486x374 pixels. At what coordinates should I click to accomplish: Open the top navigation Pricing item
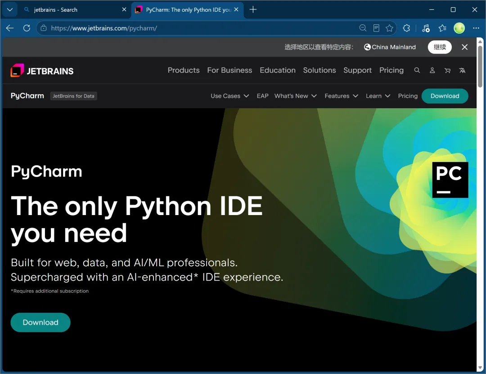[x=391, y=70]
